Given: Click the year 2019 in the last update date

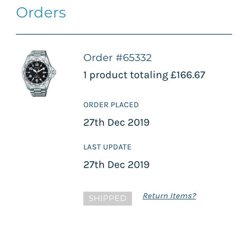Looking at the screenshot, I should pyautogui.click(x=138, y=165).
